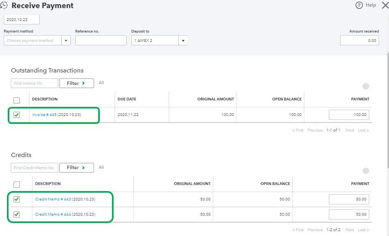The width and height of the screenshot is (389, 236).
Task: Expand the Deposit to dropdown arrow
Action: tap(183, 40)
